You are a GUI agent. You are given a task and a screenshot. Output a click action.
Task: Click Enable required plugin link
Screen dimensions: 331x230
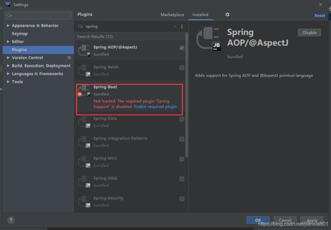[x=155, y=106]
